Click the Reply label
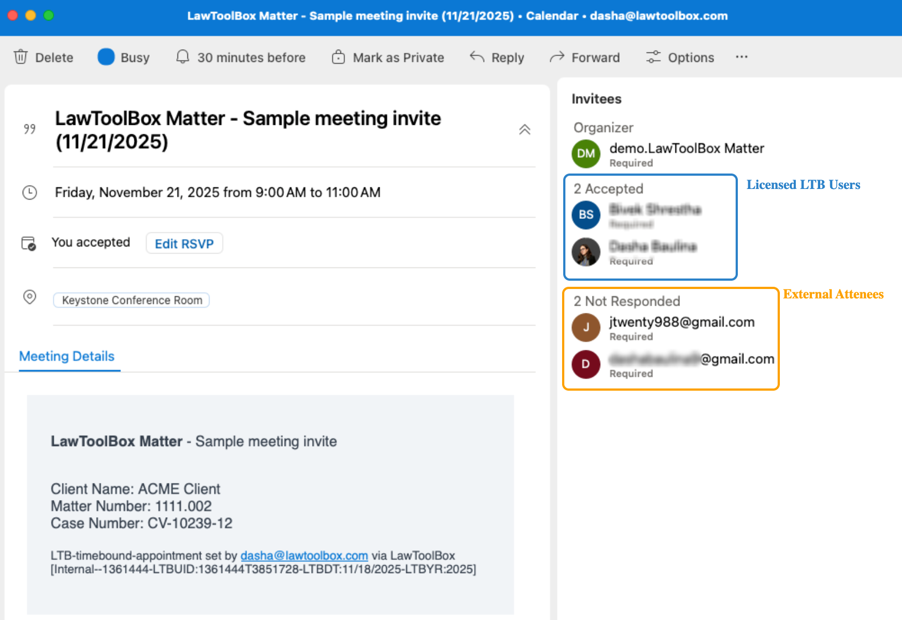902x620 pixels. [508, 58]
